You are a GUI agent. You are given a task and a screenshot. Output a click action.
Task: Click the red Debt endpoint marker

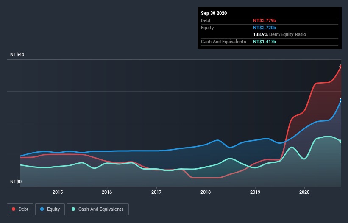(x=341, y=66)
